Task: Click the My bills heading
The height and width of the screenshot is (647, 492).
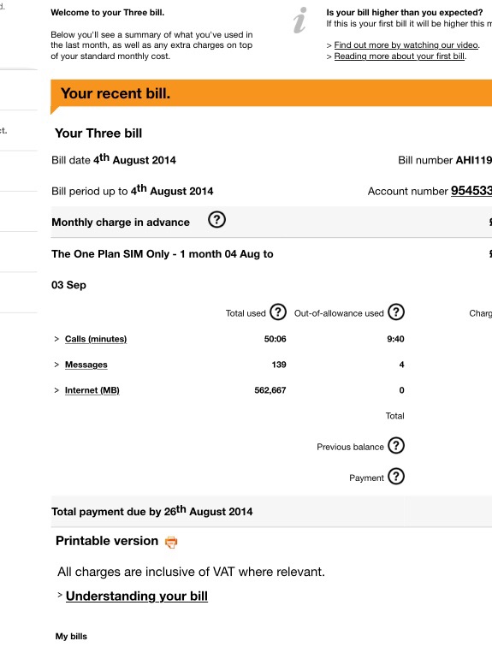Action: (71, 636)
